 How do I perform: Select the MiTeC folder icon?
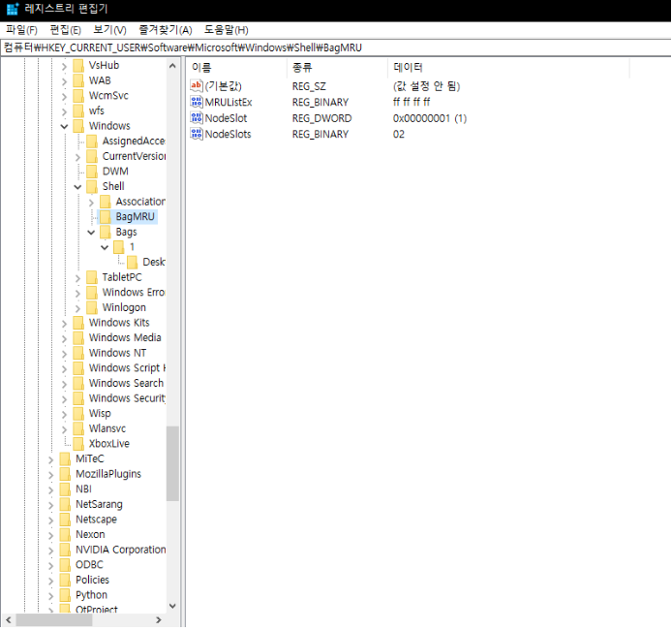65,459
